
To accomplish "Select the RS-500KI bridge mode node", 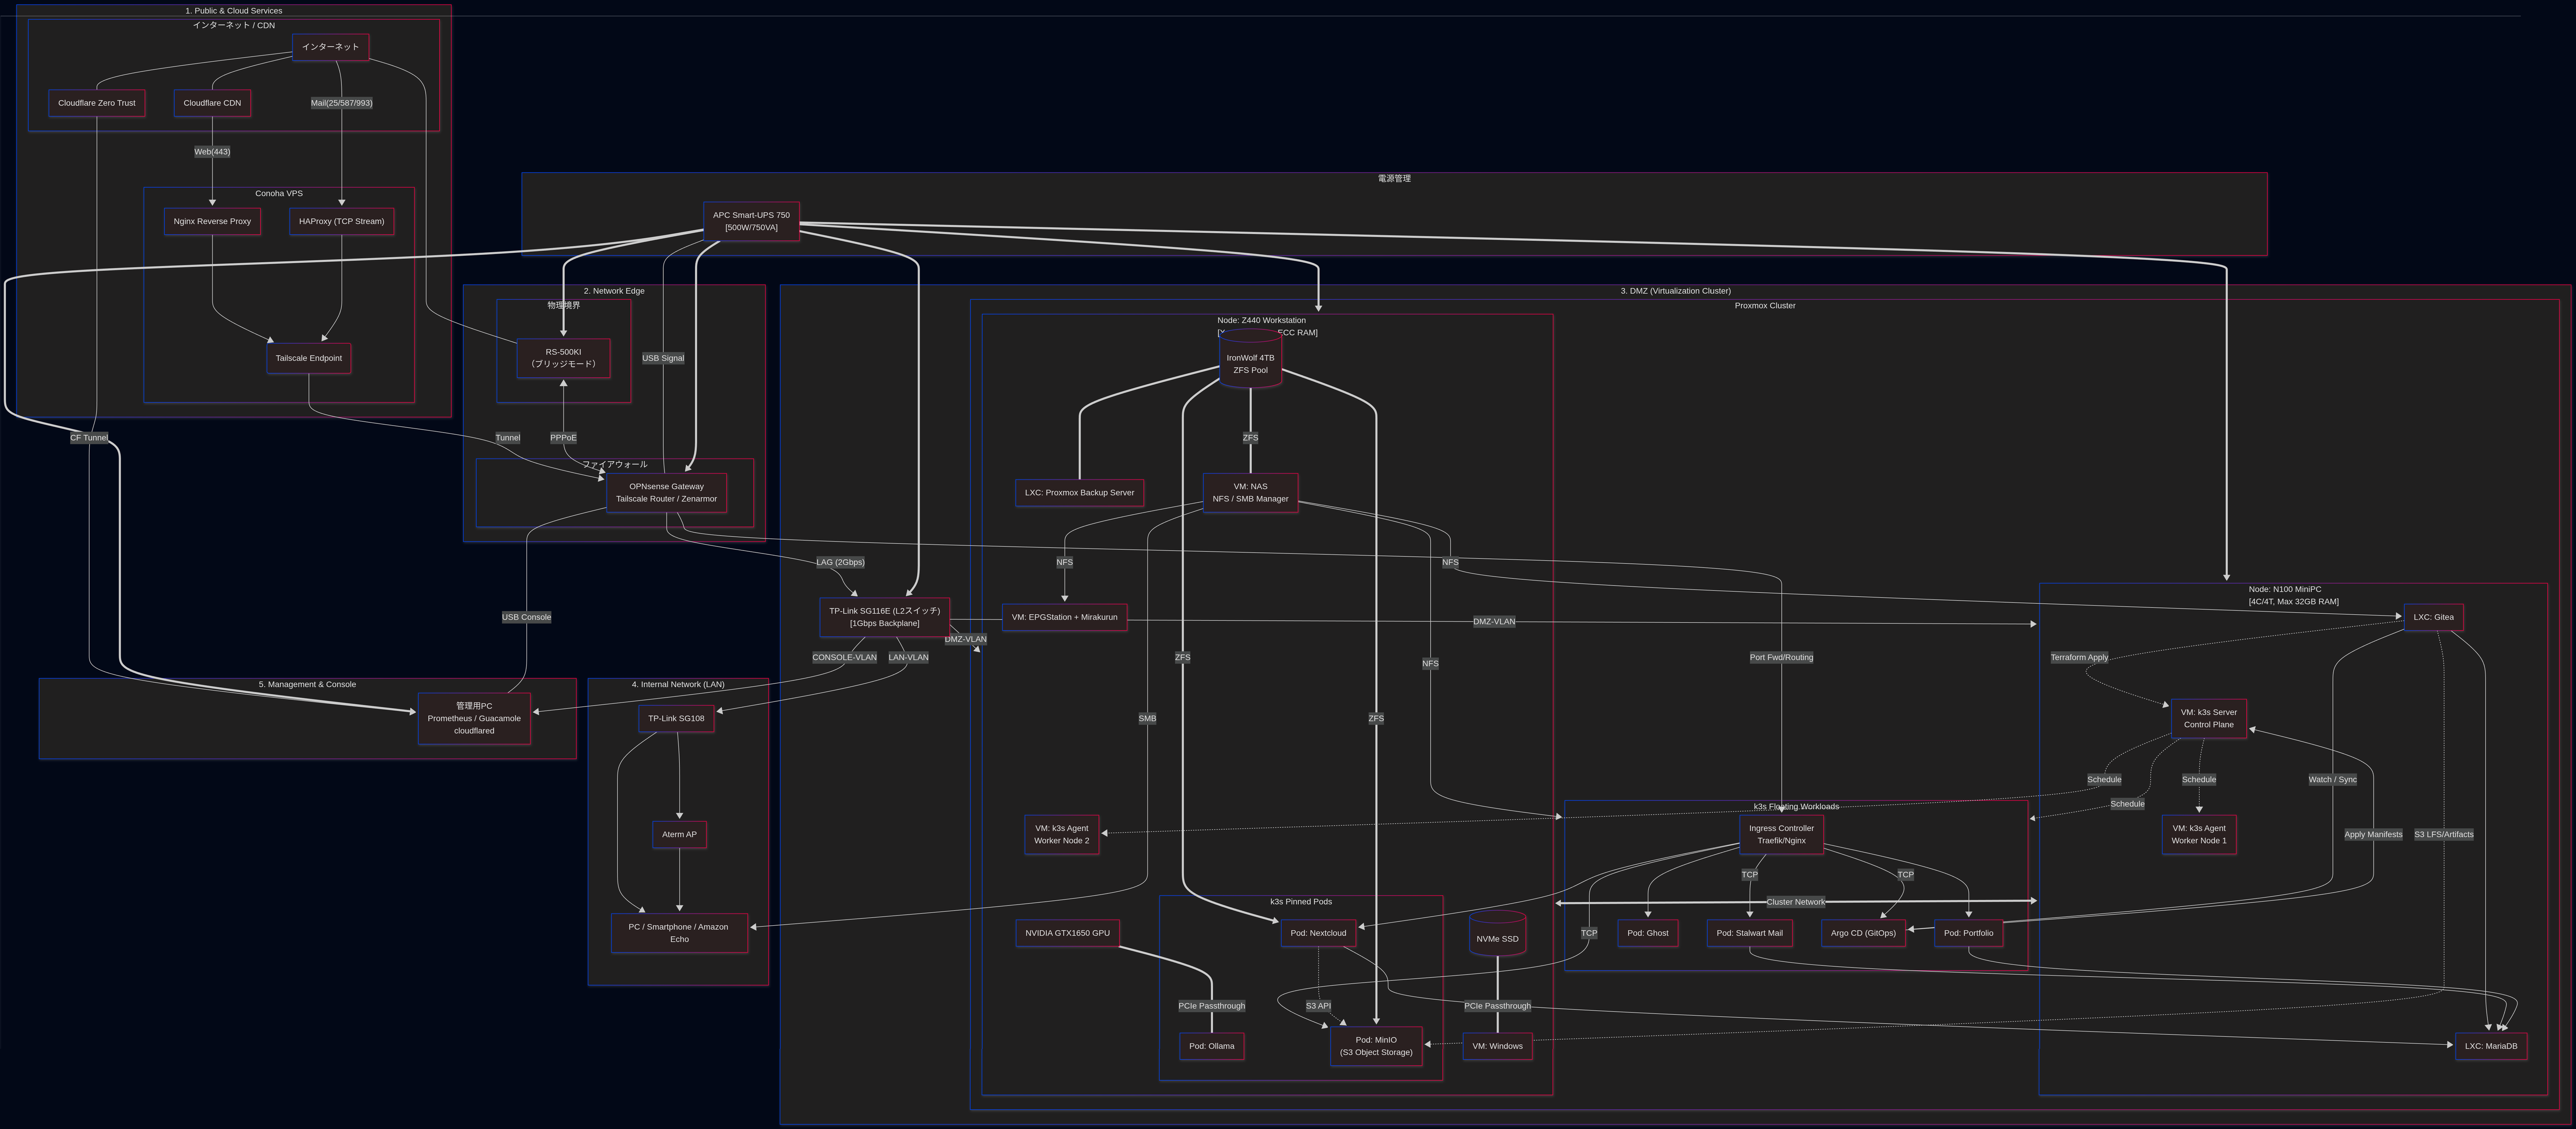I will [x=564, y=358].
